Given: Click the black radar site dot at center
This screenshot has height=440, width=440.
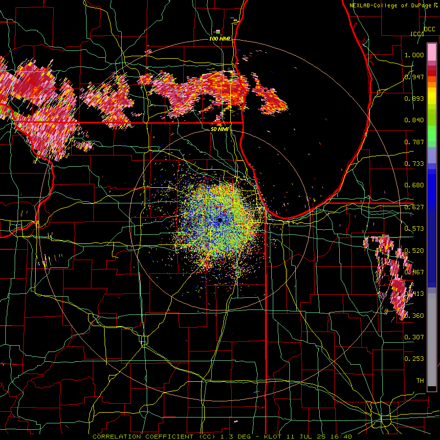Looking at the screenshot, I should 220,220.
